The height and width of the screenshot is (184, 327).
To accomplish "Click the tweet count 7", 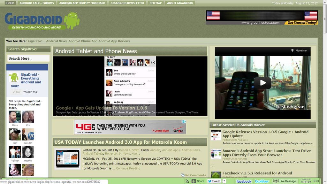I will [224, 181].
